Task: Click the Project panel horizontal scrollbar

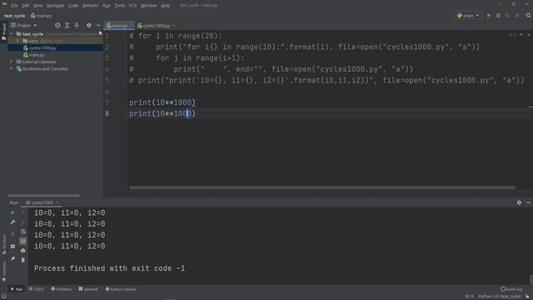Action: (x=44, y=196)
